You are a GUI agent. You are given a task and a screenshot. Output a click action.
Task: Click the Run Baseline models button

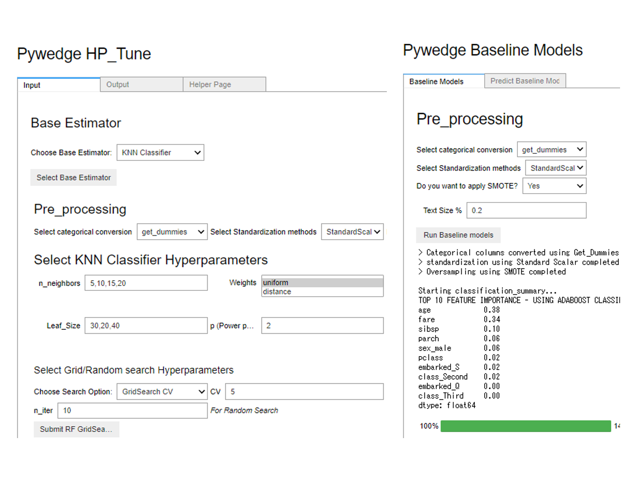tap(458, 235)
